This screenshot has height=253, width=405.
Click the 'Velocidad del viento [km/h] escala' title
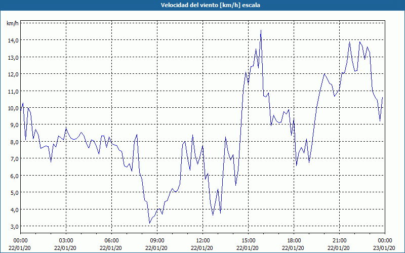[x=210, y=5]
